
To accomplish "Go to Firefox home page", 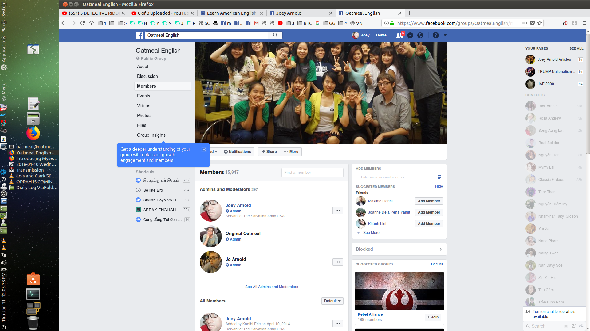I will (92, 23).
